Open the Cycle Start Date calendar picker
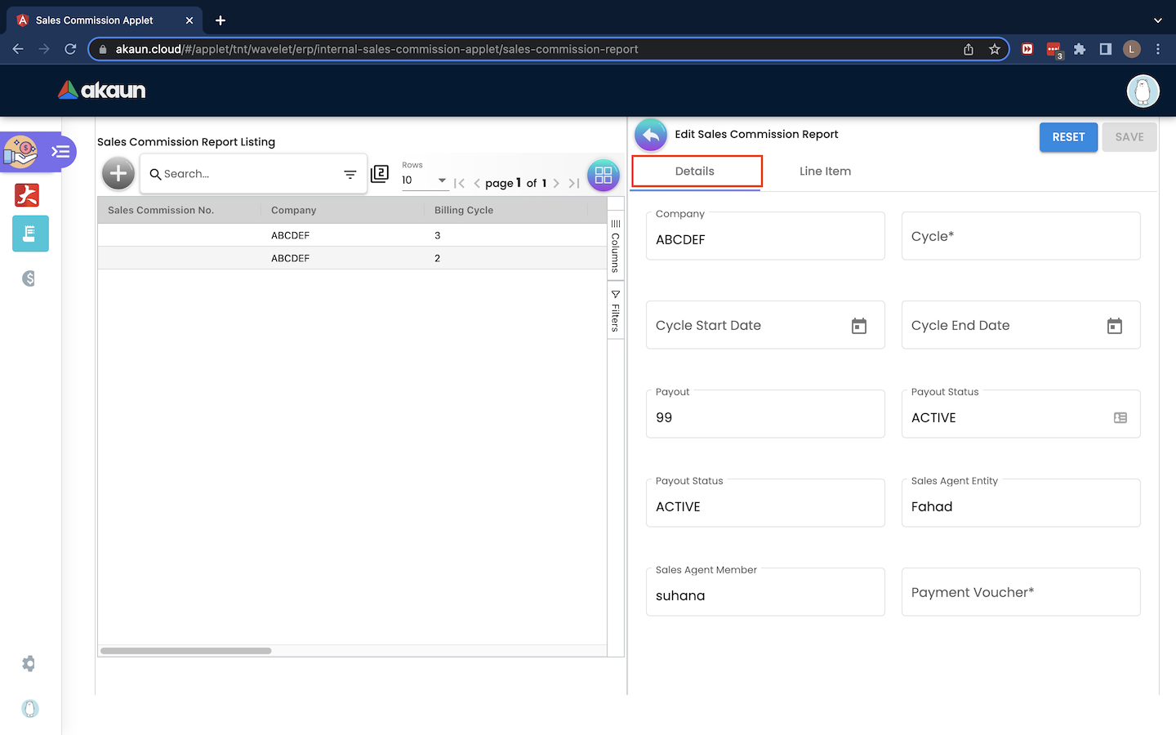1176x735 pixels. [858, 326]
